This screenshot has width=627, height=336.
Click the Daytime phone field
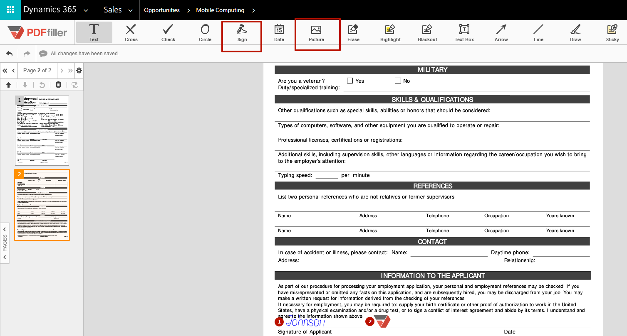point(561,253)
